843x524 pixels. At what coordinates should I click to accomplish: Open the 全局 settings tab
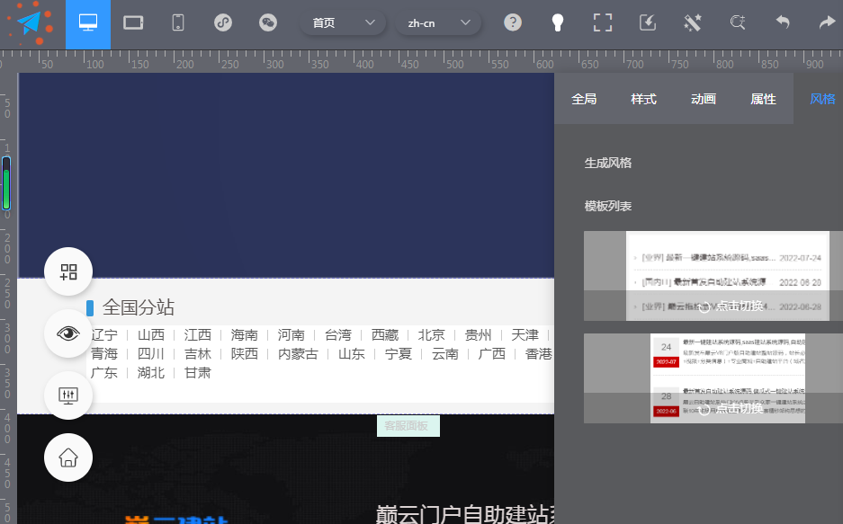pos(584,99)
